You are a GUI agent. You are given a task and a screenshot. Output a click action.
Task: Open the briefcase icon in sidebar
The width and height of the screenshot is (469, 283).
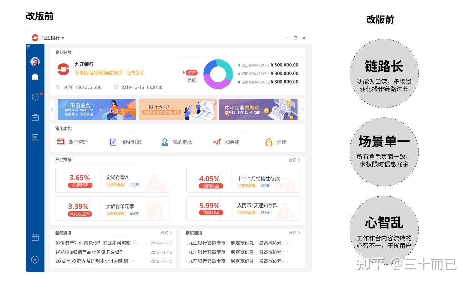point(35,117)
